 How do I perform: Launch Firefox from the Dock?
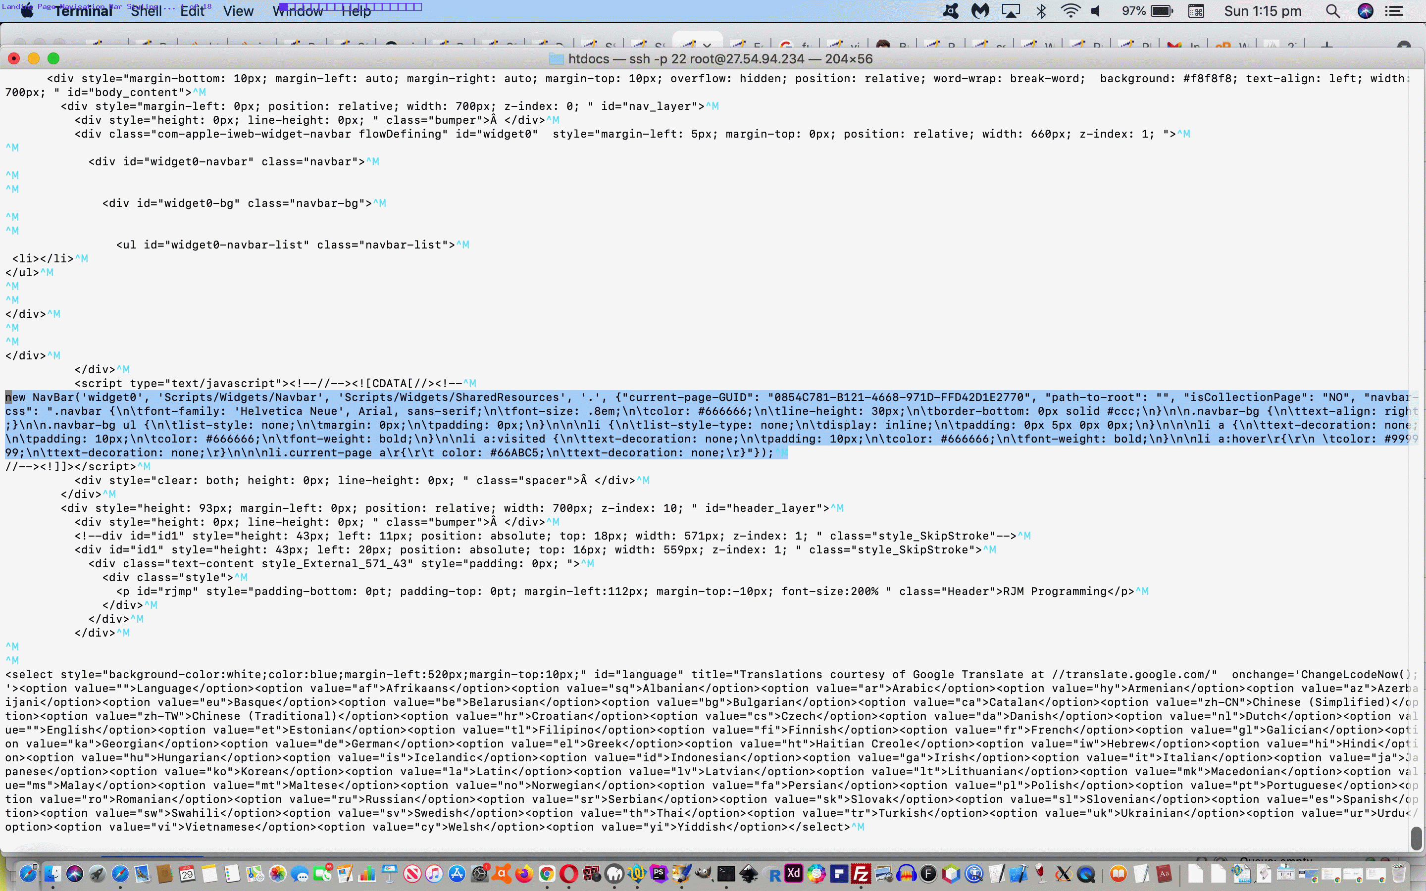tap(524, 873)
